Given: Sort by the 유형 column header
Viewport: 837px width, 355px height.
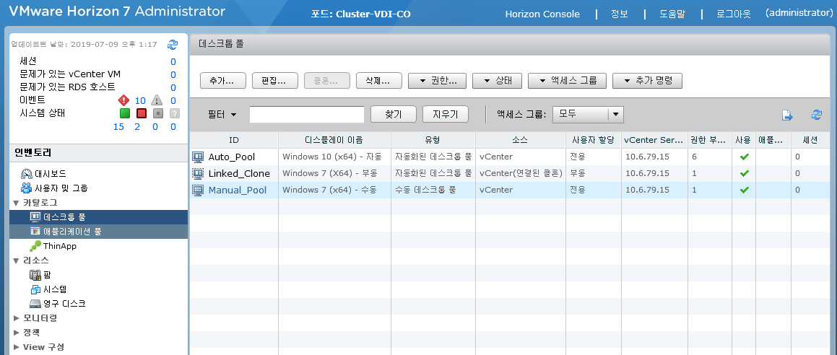Looking at the screenshot, I should coord(433,140).
